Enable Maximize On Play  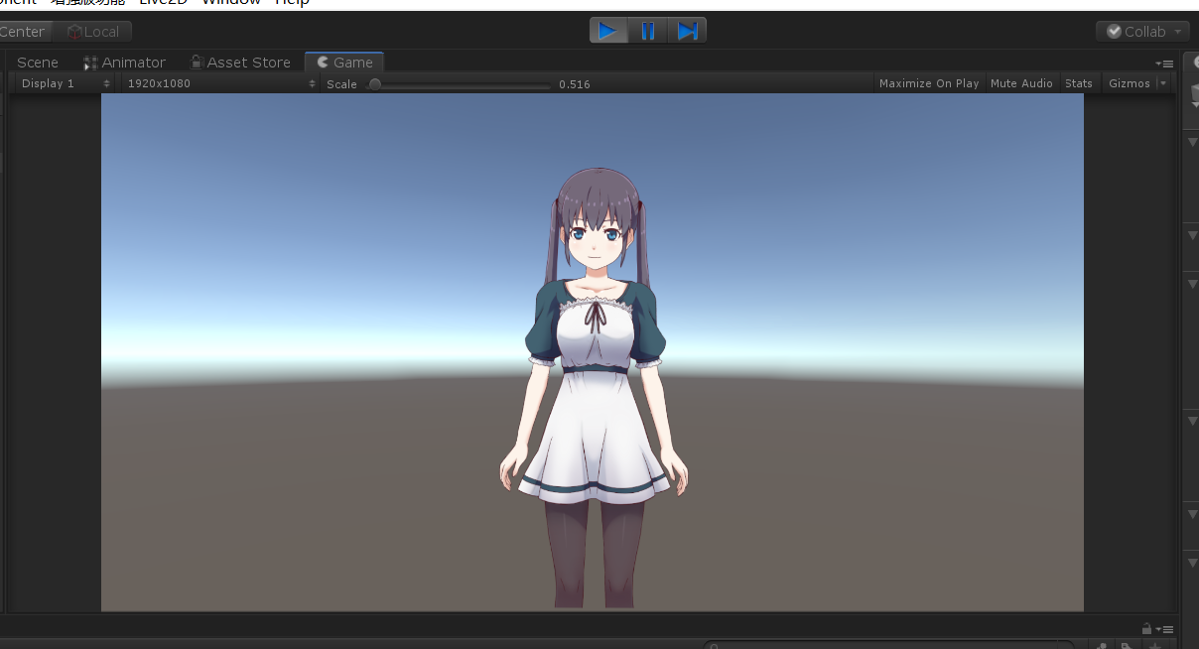928,82
